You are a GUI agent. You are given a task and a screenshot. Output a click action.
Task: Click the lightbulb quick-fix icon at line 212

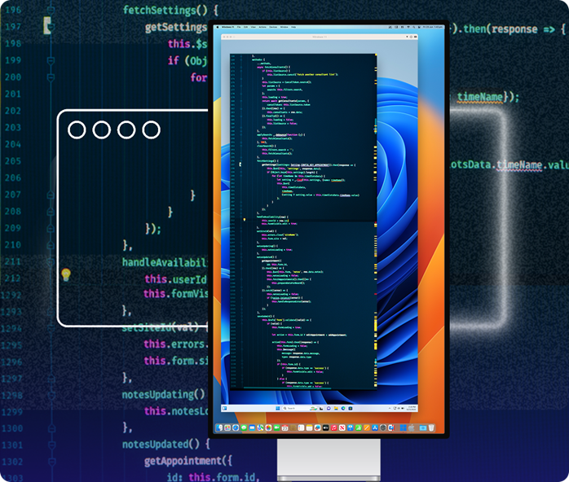pos(67,274)
